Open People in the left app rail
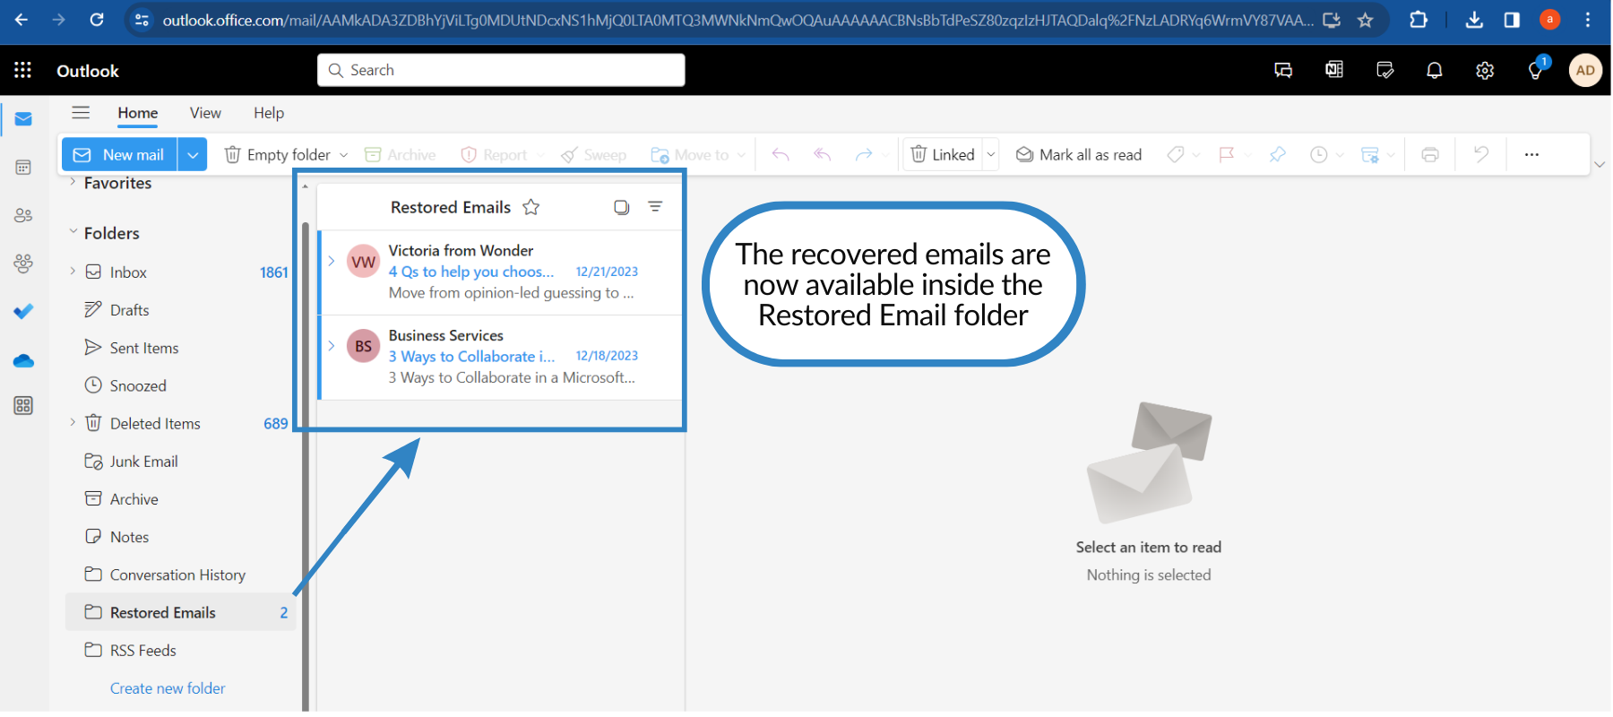 (23, 215)
